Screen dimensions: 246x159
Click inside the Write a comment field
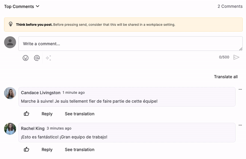pyautogui.click(x=130, y=44)
